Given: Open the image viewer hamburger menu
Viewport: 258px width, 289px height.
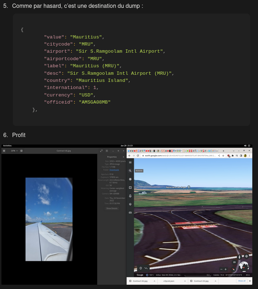Looking at the screenshot, I should click(107, 151).
